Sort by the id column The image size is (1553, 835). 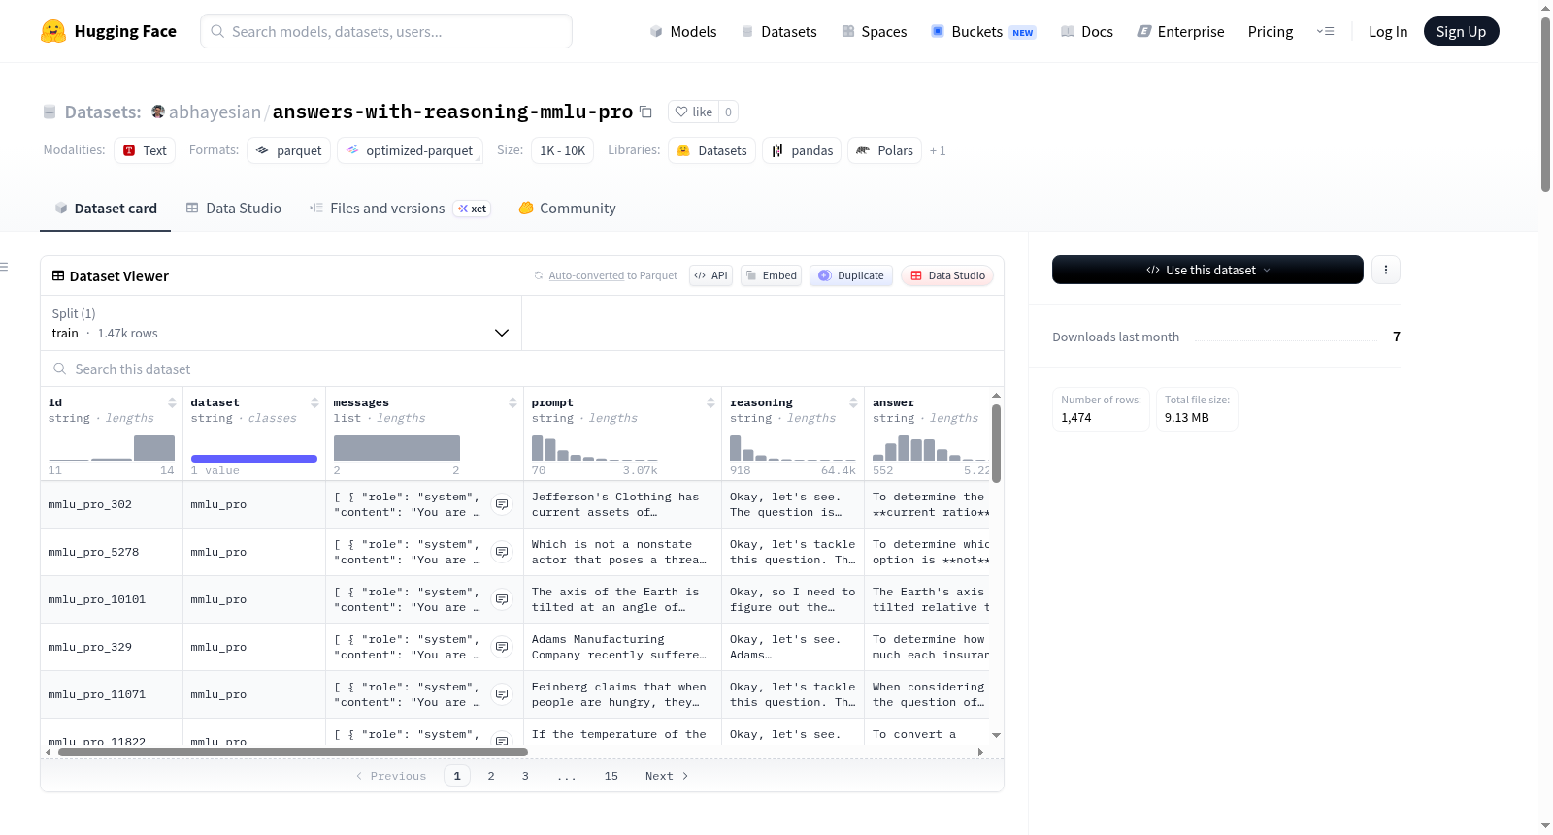point(172,402)
